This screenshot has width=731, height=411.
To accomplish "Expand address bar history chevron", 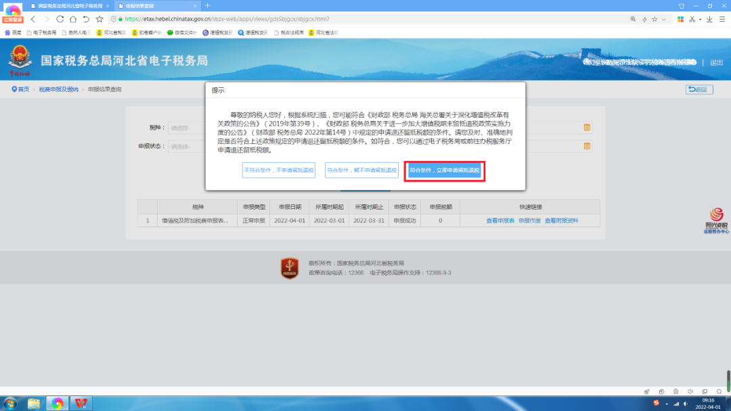I will pyautogui.click(x=663, y=19).
